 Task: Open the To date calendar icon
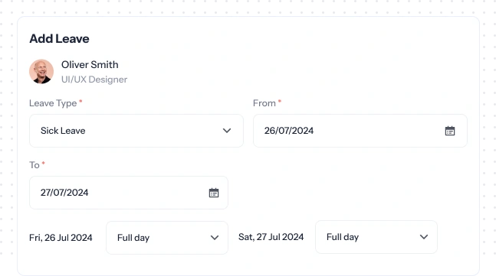tap(214, 193)
